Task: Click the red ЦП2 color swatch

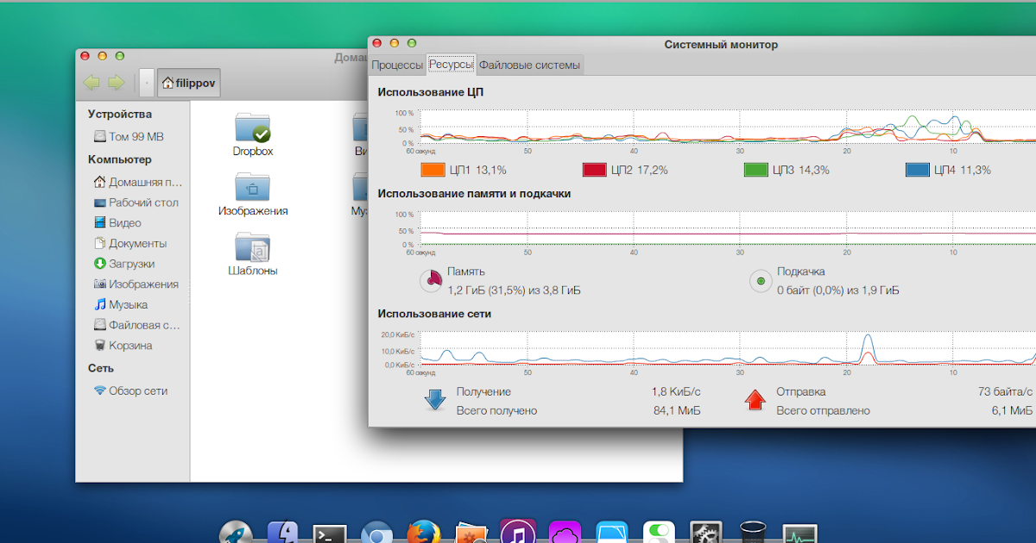Action: click(595, 170)
